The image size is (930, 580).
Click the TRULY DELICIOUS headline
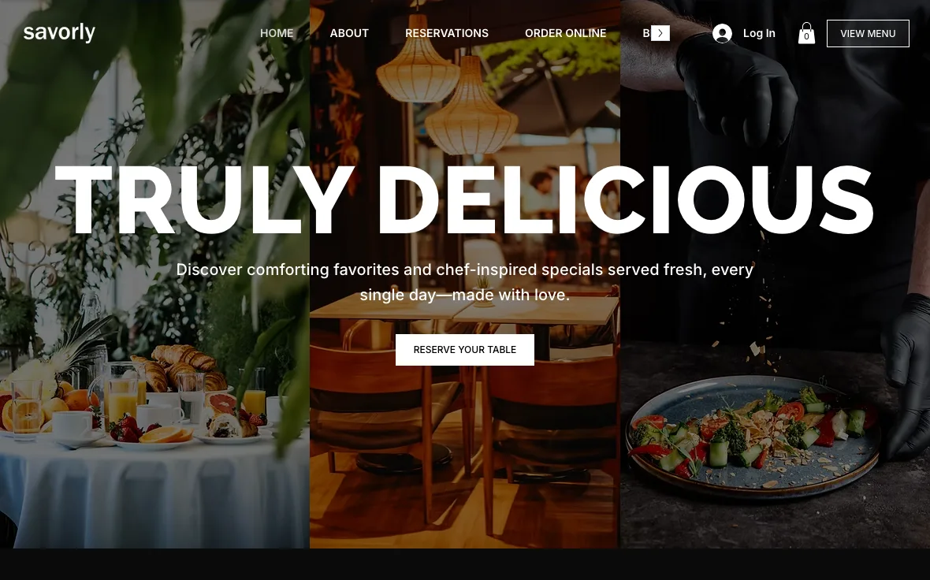click(464, 200)
